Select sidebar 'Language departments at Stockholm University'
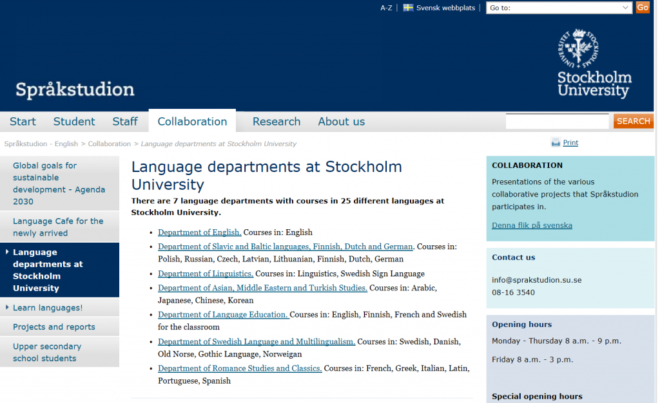Viewport: 660px width, 403px height. 59,270
